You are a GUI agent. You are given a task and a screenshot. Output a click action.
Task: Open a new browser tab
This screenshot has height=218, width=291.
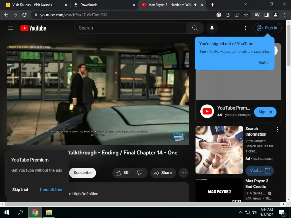213,5
